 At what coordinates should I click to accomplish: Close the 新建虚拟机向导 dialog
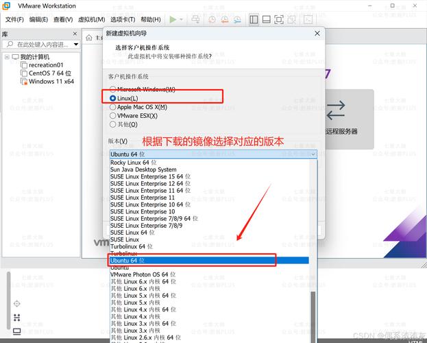[x=317, y=33]
